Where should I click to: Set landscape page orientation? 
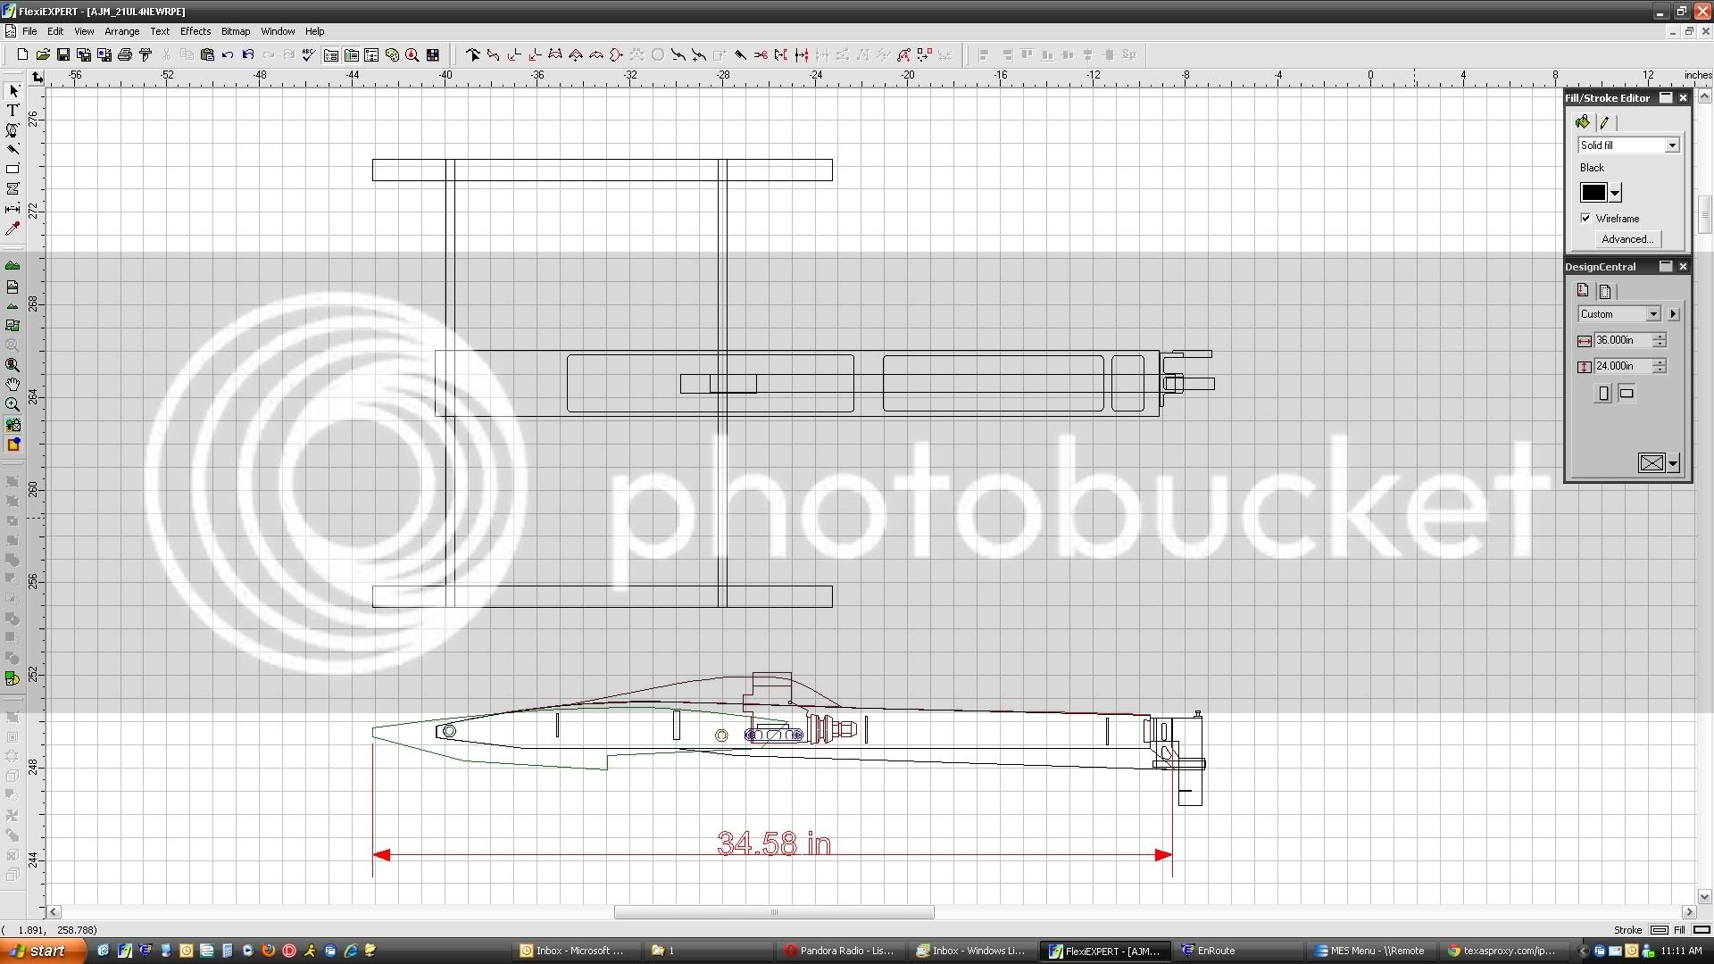(x=1627, y=394)
